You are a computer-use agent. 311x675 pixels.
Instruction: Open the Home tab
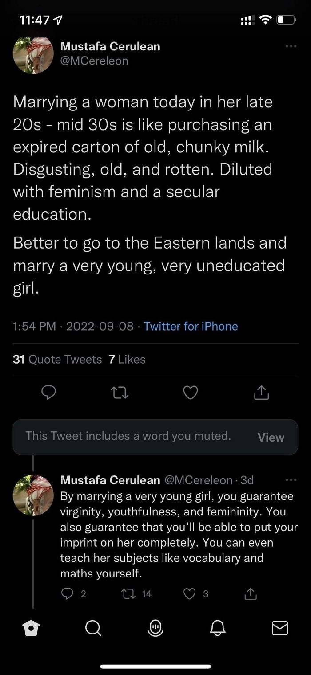click(31, 628)
